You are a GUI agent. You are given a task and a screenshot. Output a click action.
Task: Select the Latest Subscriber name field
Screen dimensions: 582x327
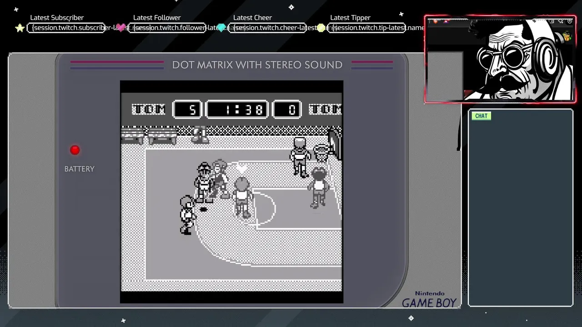(x=66, y=28)
